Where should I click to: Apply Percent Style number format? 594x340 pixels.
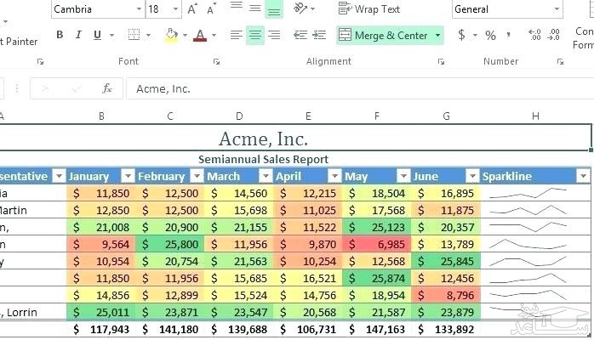(x=490, y=35)
